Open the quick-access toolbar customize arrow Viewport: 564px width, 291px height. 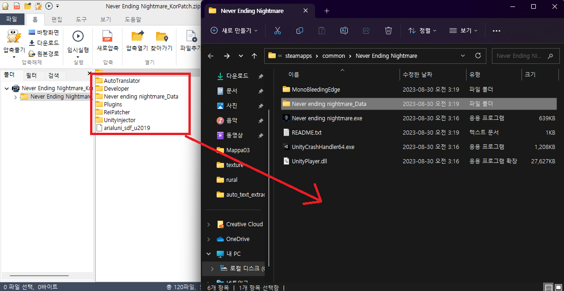click(57, 6)
